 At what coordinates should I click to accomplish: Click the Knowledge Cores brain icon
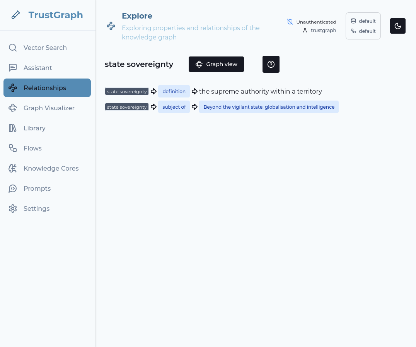[13, 168]
